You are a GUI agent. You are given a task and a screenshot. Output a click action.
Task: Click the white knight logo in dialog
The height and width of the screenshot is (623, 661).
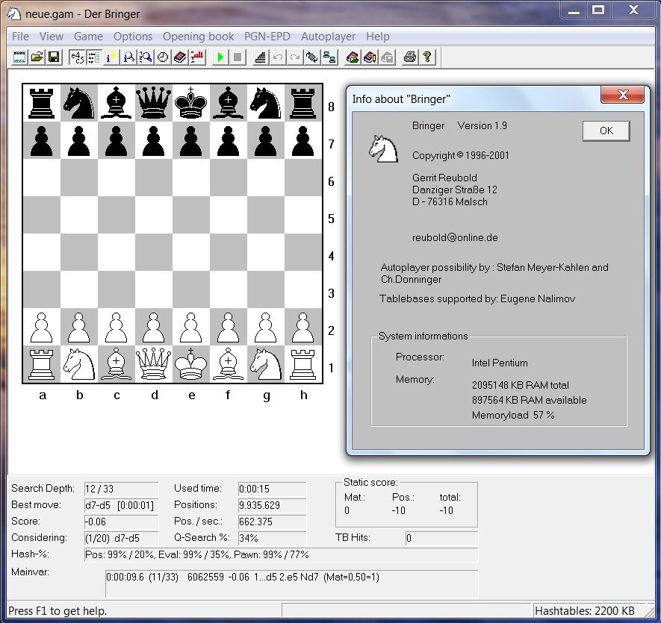pyautogui.click(x=383, y=148)
